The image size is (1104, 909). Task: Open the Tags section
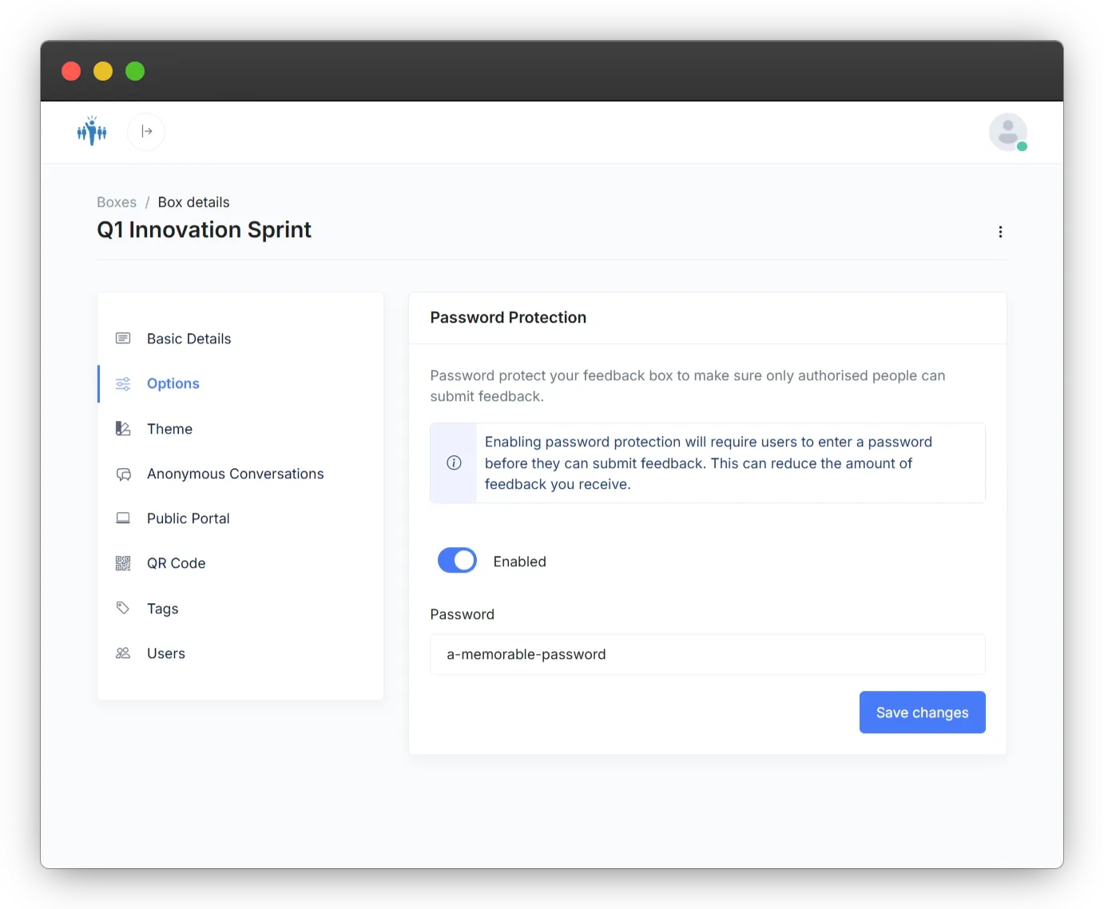point(240,609)
